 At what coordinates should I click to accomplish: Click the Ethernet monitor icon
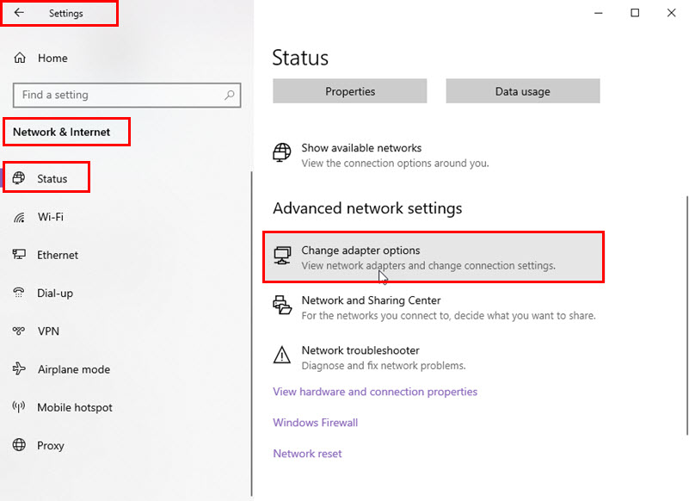tap(19, 254)
